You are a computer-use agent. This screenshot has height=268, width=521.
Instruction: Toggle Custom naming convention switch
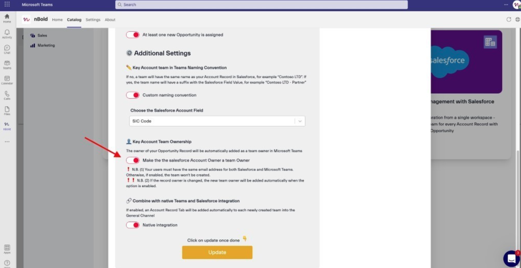(133, 95)
